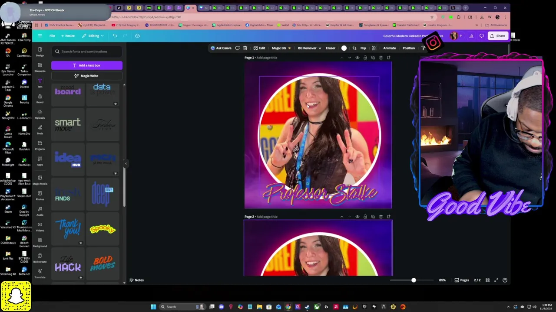Open the Design panel in sidebar
This screenshot has height=312, width=556.
pyautogui.click(x=40, y=52)
